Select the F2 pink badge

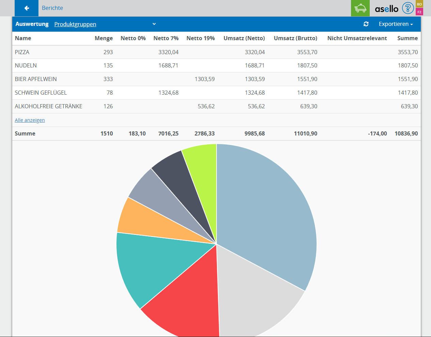coord(419,12)
